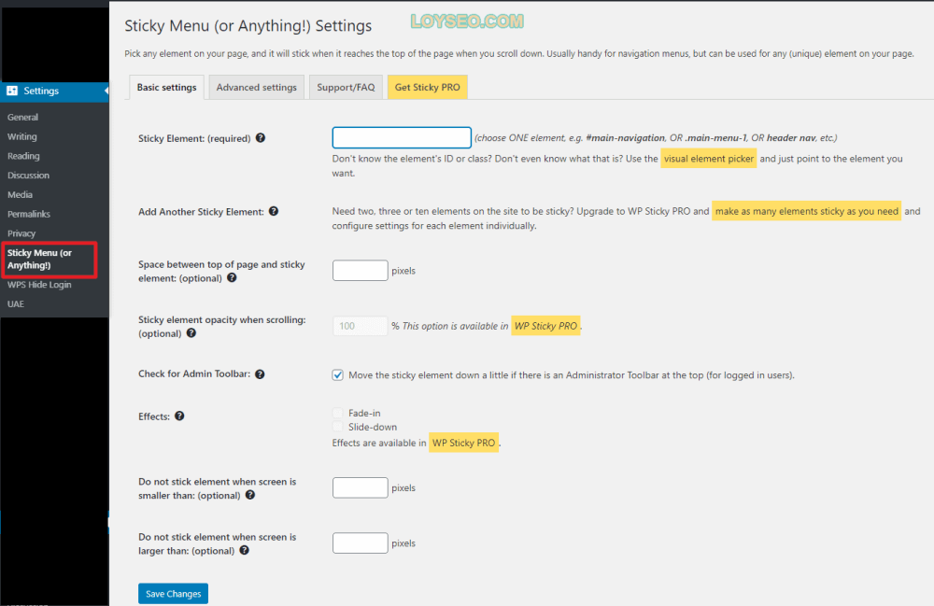The height and width of the screenshot is (606, 934).
Task: Open WPS Hide Login in sidebar
Action: [x=39, y=285]
